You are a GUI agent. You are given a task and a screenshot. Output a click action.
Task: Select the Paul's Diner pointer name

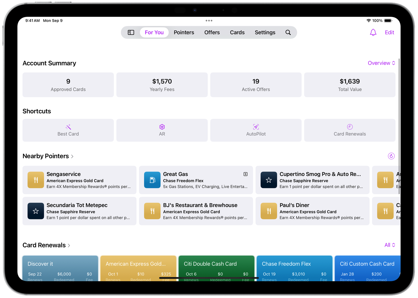294,205
